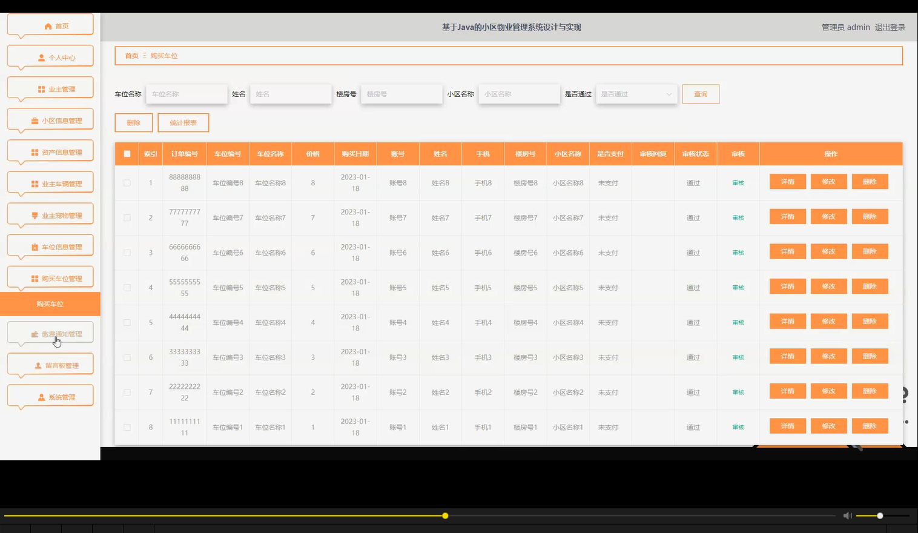Open 缴费通知管理 via its icon
Screen dimensions: 918x533
[x=35, y=334]
